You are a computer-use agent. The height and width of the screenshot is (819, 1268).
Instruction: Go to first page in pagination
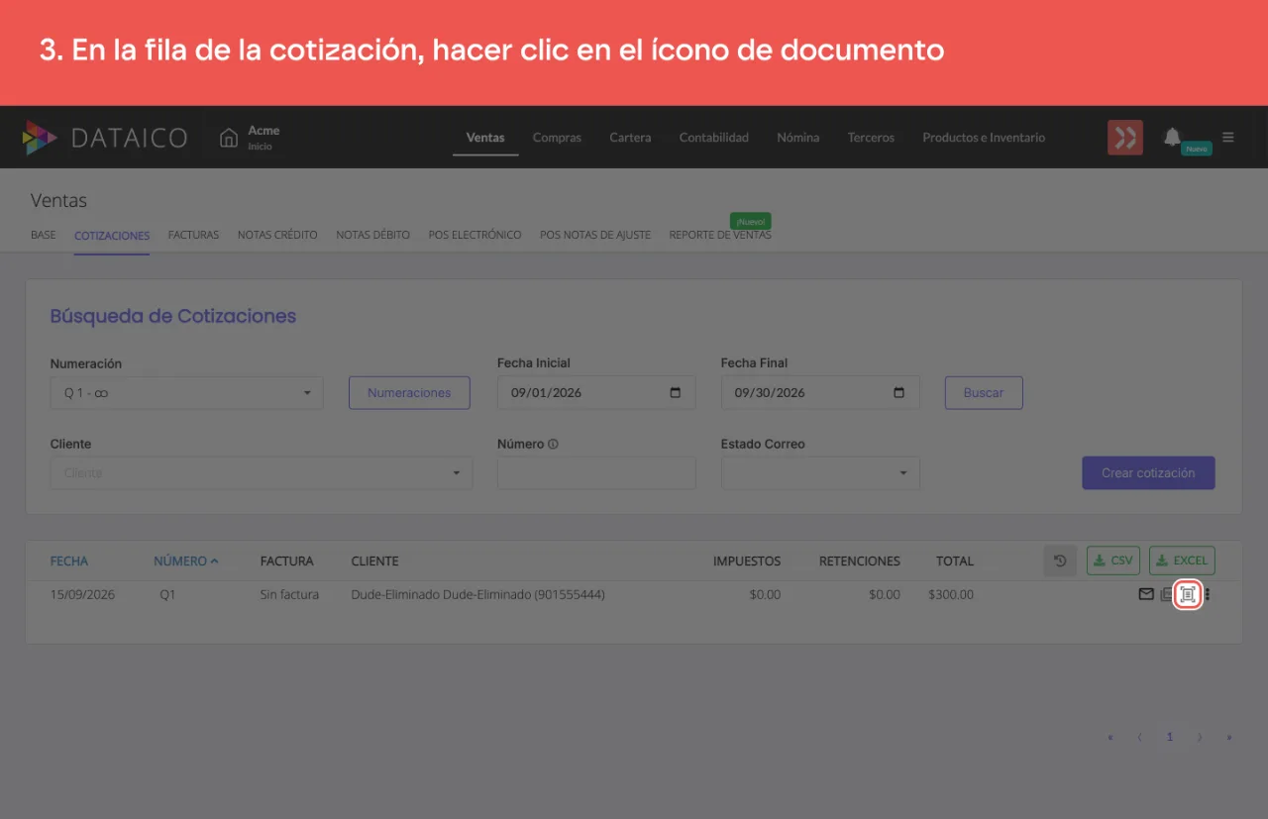1110,737
